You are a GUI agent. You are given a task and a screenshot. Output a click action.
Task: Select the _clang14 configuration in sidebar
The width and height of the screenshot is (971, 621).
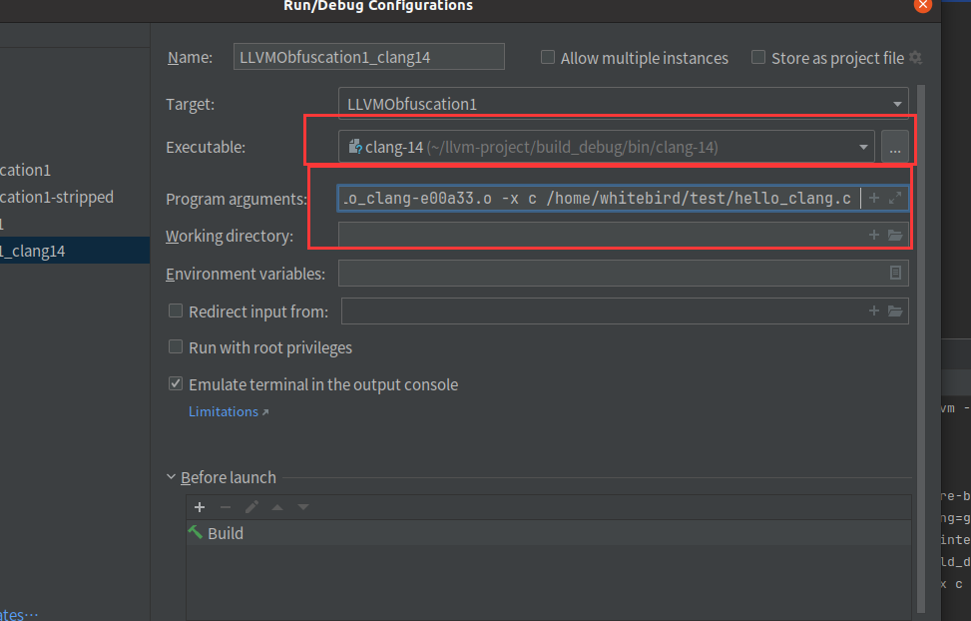[74, 251]
